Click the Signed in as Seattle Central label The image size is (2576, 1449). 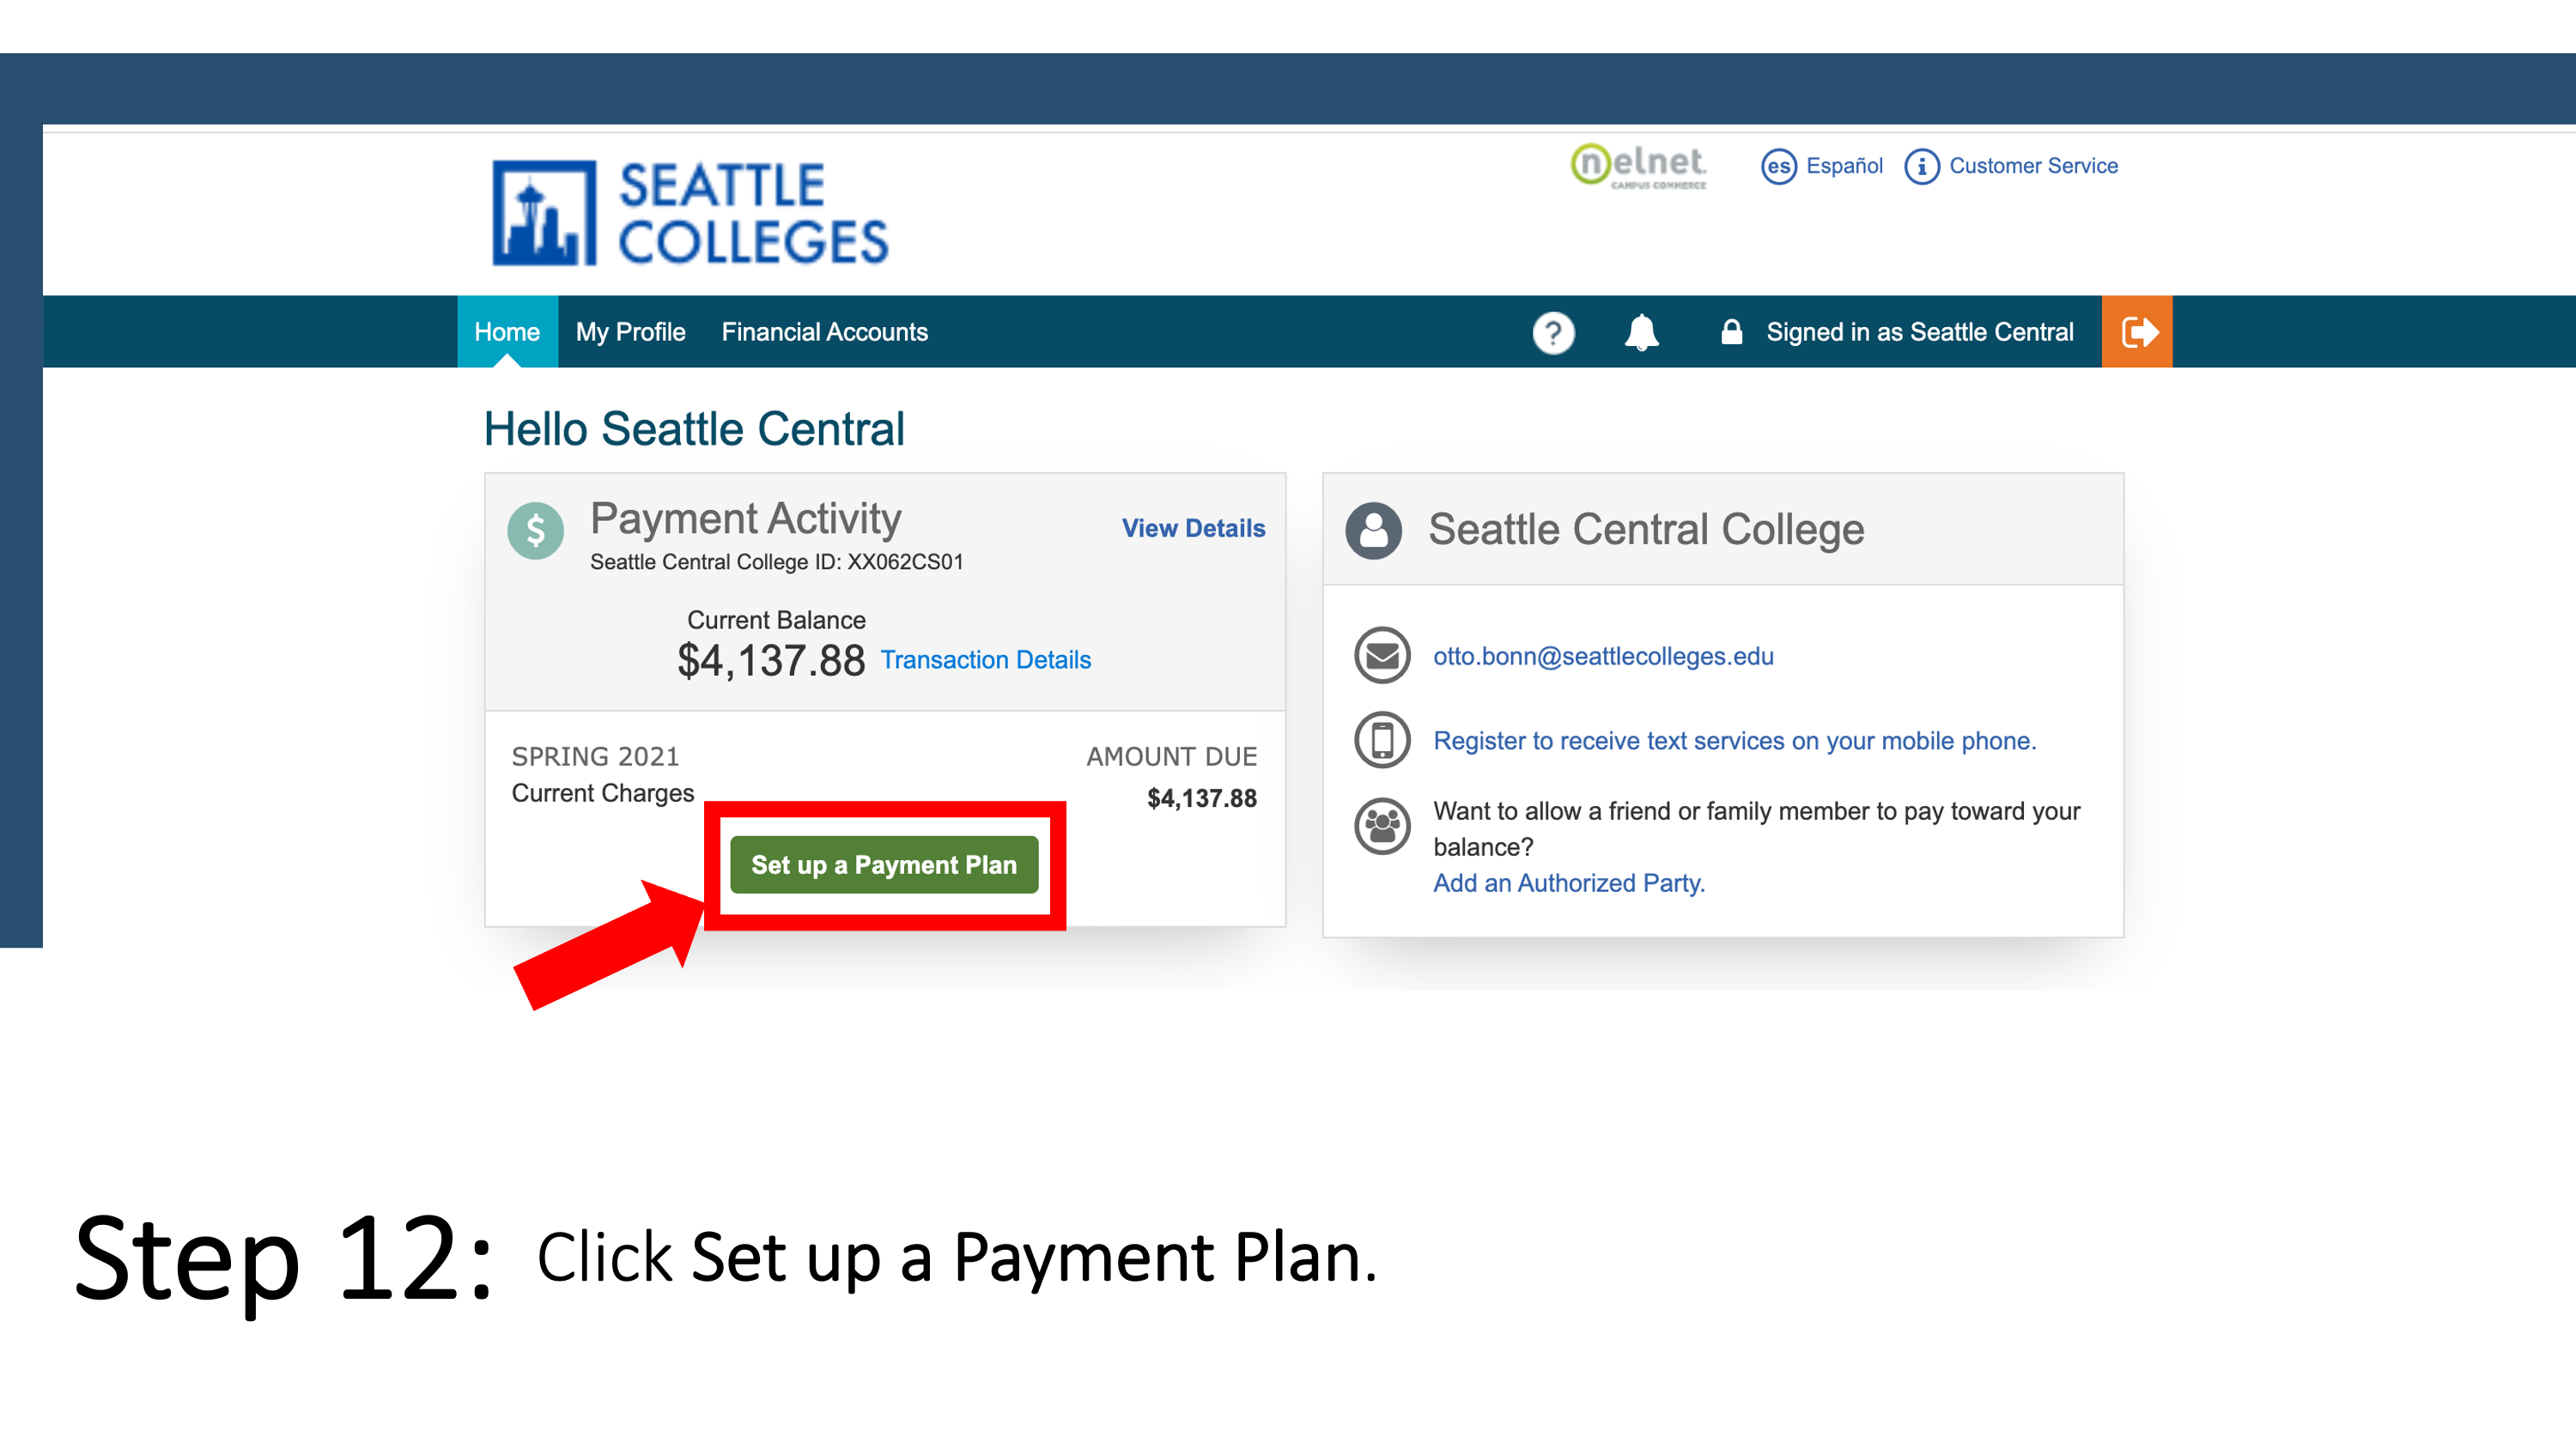[1920, 330]
